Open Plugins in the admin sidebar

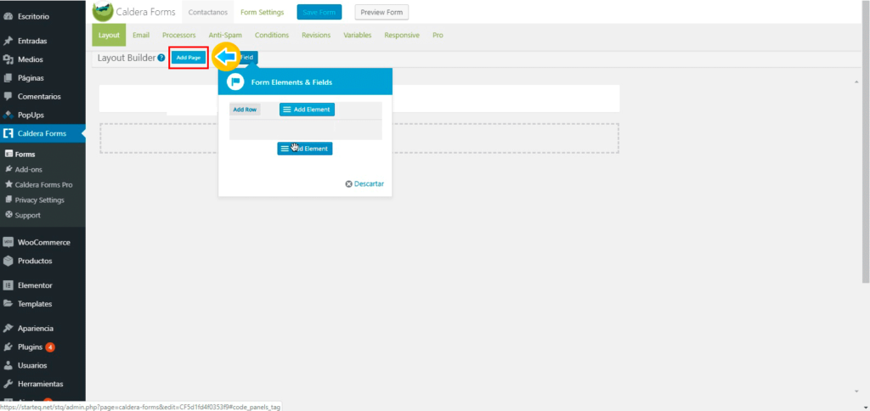point(30,346)
